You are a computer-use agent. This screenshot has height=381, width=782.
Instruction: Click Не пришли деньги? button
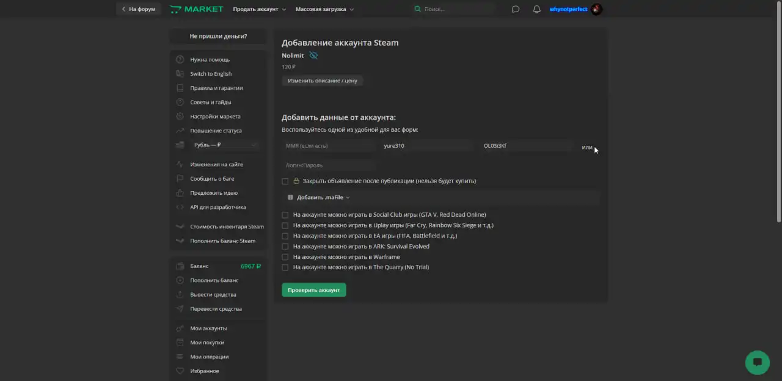tap(218, 36)
